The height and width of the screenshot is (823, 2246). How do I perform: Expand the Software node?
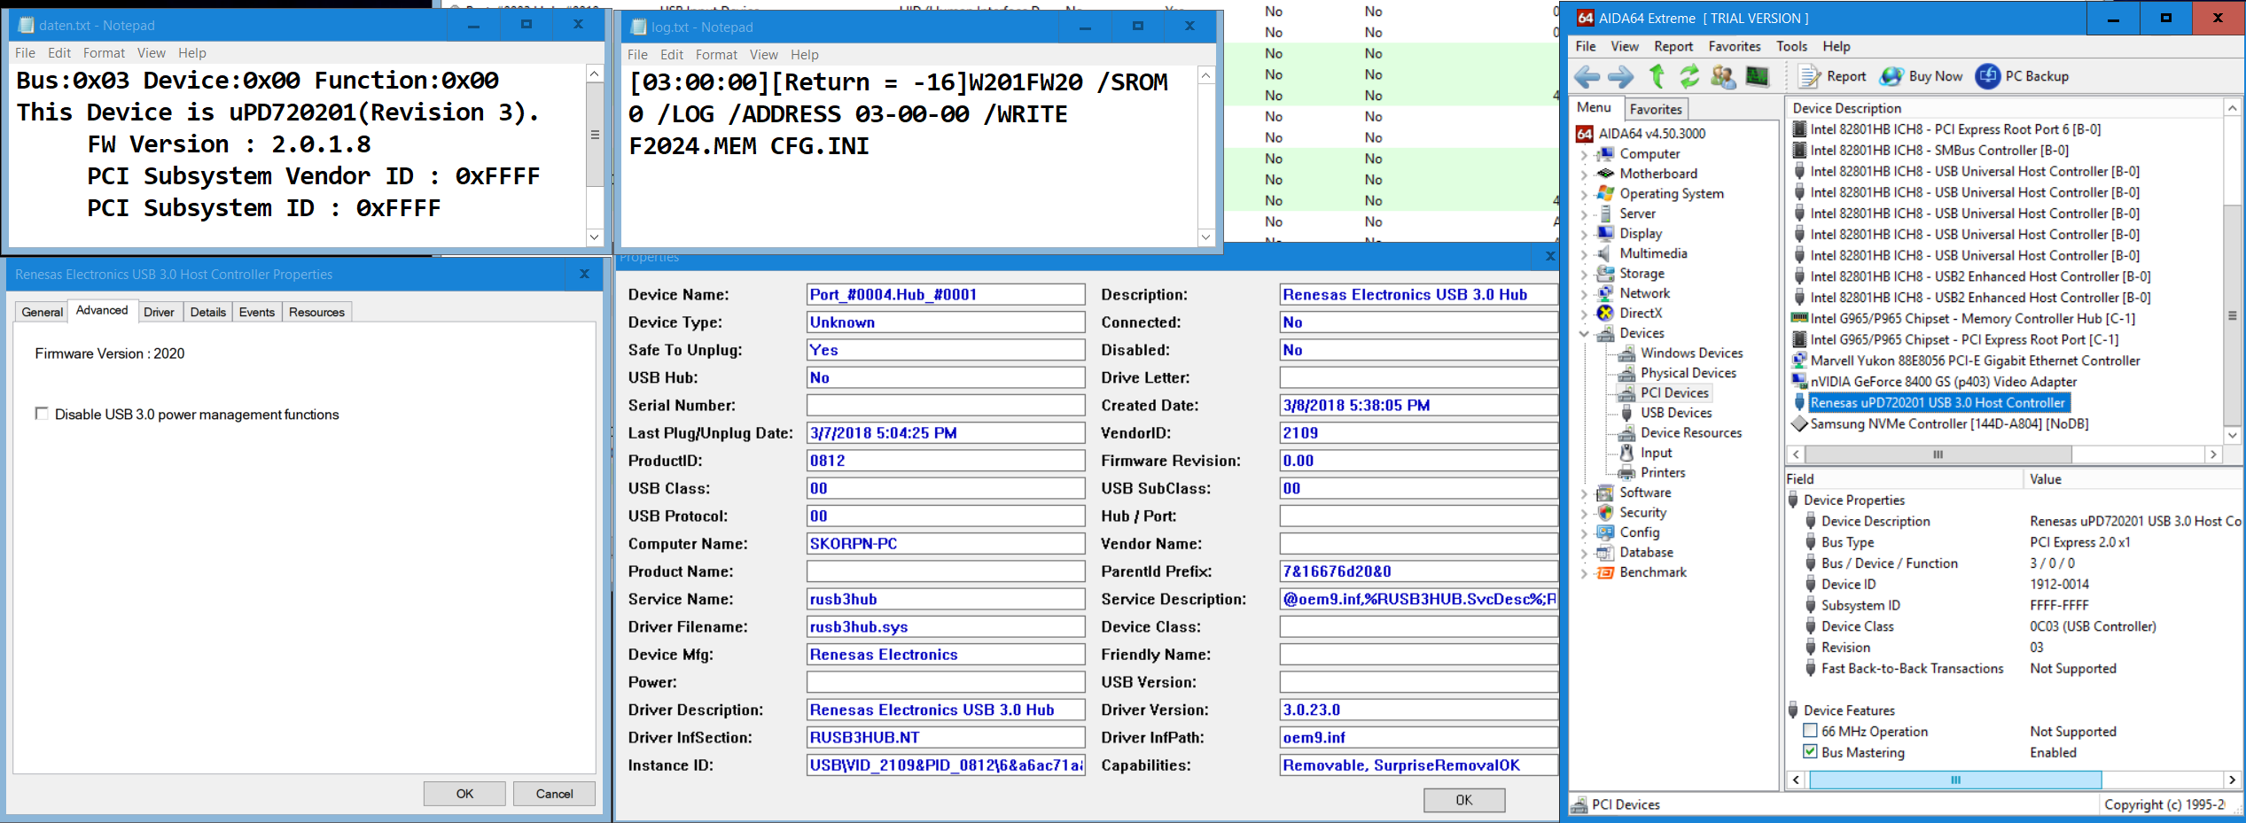(1584, 493)
